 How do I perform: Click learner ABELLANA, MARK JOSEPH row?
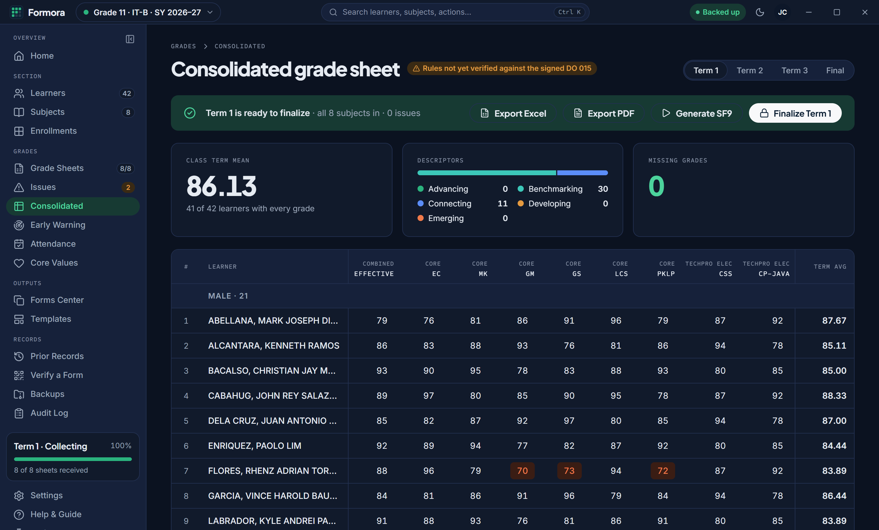513,321
